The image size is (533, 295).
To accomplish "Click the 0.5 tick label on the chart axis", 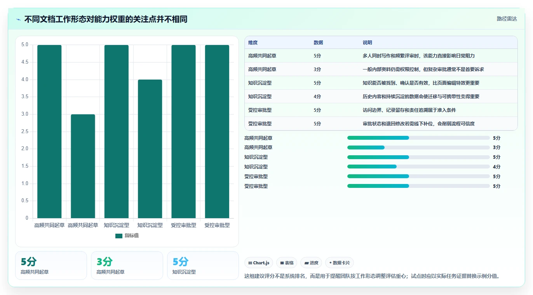I will [25, 201].
